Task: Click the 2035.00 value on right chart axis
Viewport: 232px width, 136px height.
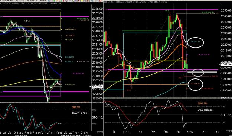Action: click(x=226, y=27)
